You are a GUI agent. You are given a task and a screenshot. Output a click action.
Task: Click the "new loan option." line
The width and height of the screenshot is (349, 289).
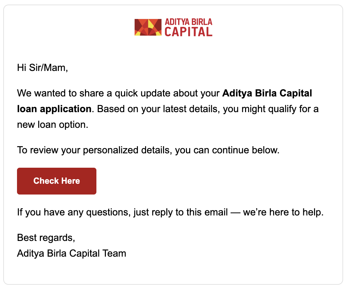(x=53, y=125)
